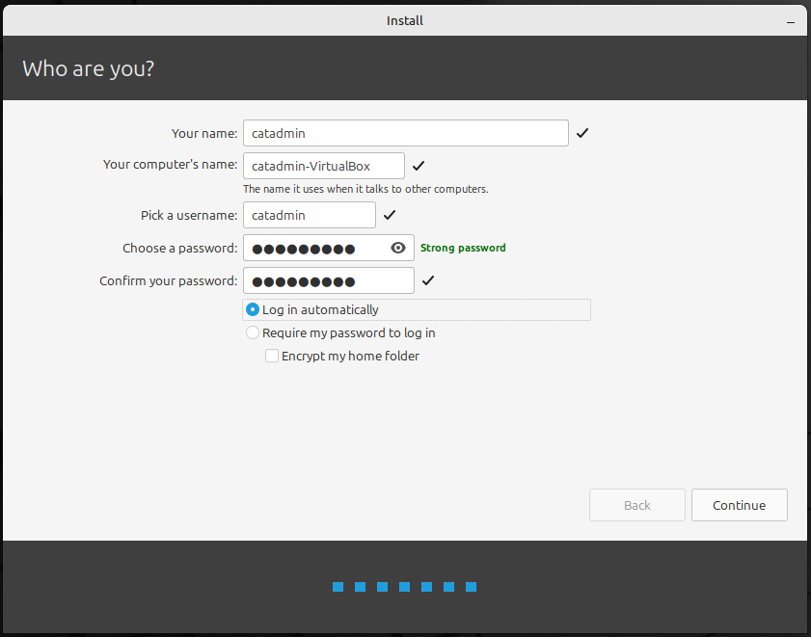
Task: Click the middle blue progress dot
Action: pyautogui.click(x=405, y=587)
